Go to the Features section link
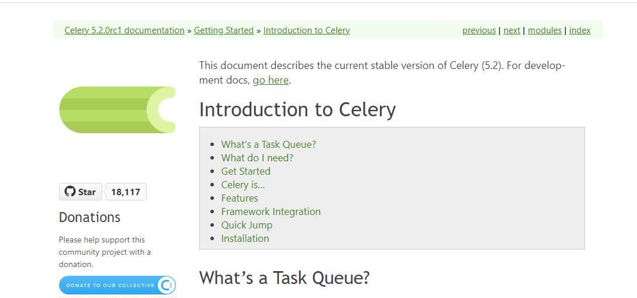637x298 pixels. pyautogui.click(x=240, y=198)
